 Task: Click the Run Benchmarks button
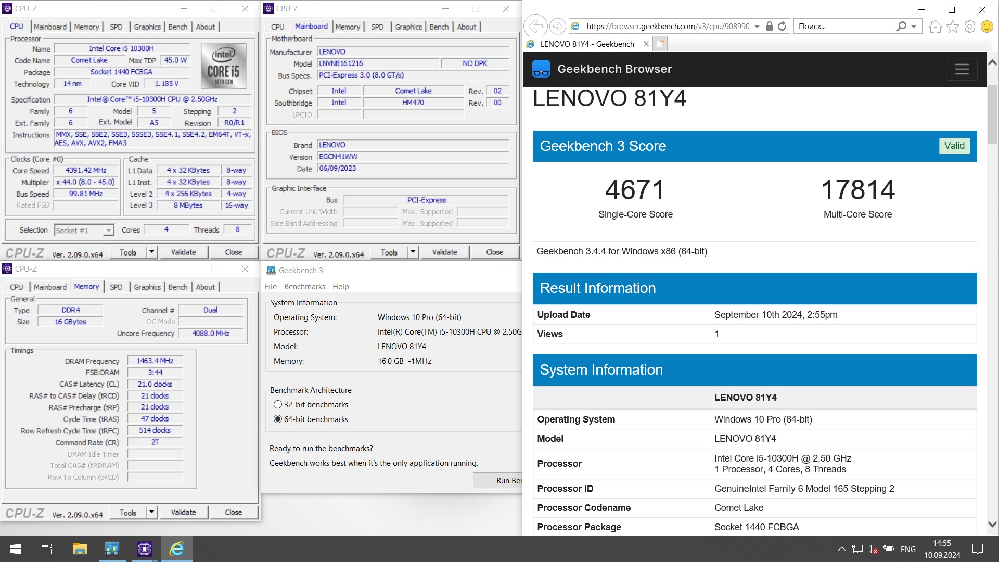tap(498, 480)
